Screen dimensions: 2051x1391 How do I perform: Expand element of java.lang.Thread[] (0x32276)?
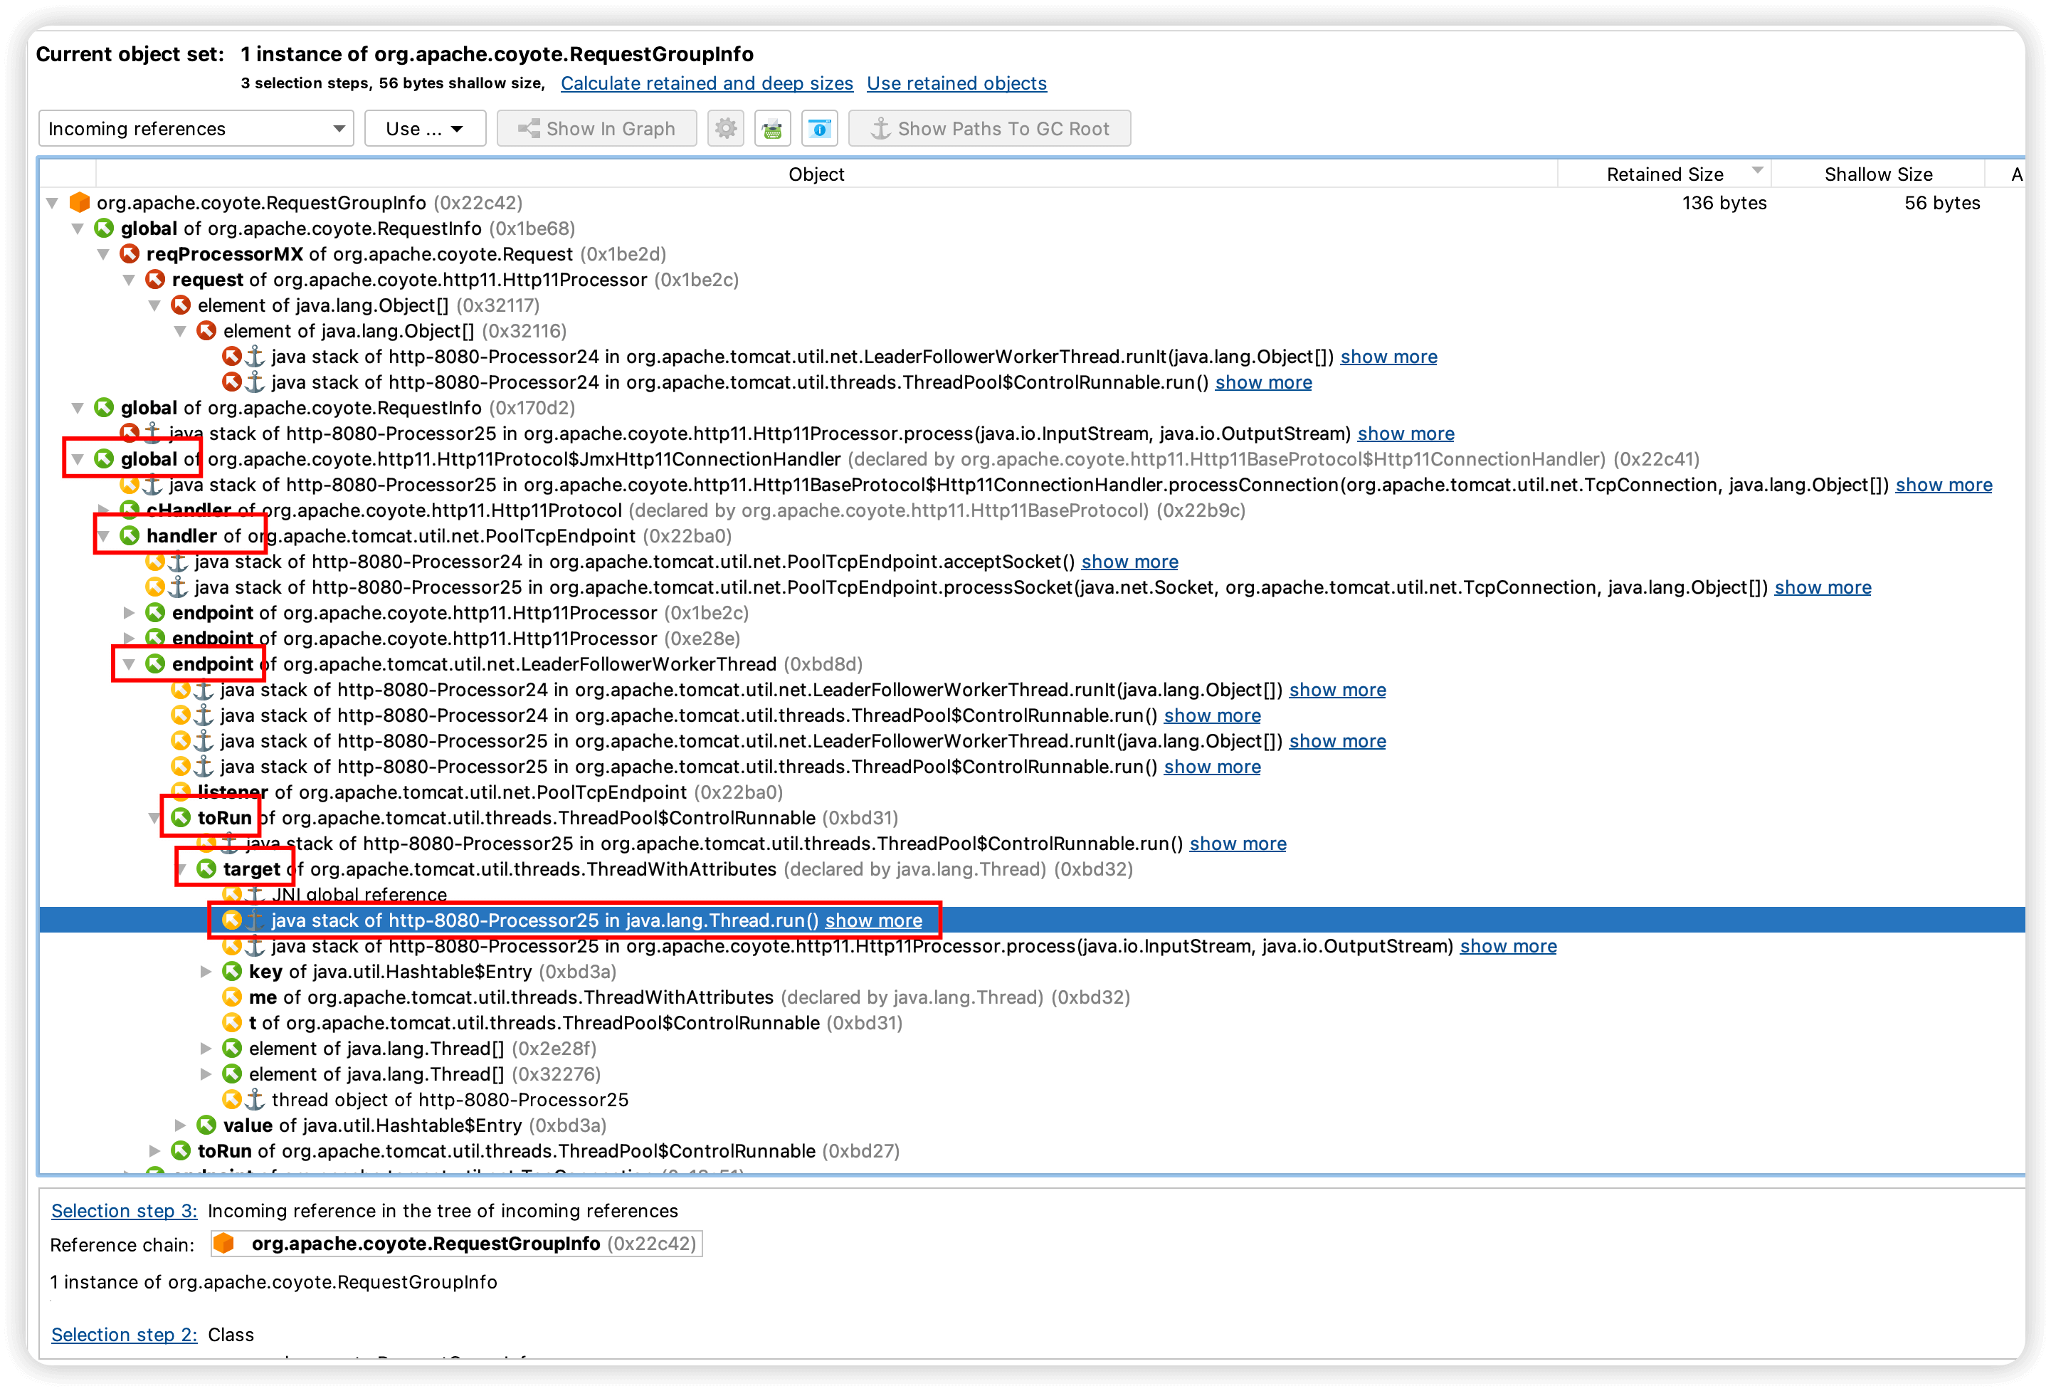206,1074
